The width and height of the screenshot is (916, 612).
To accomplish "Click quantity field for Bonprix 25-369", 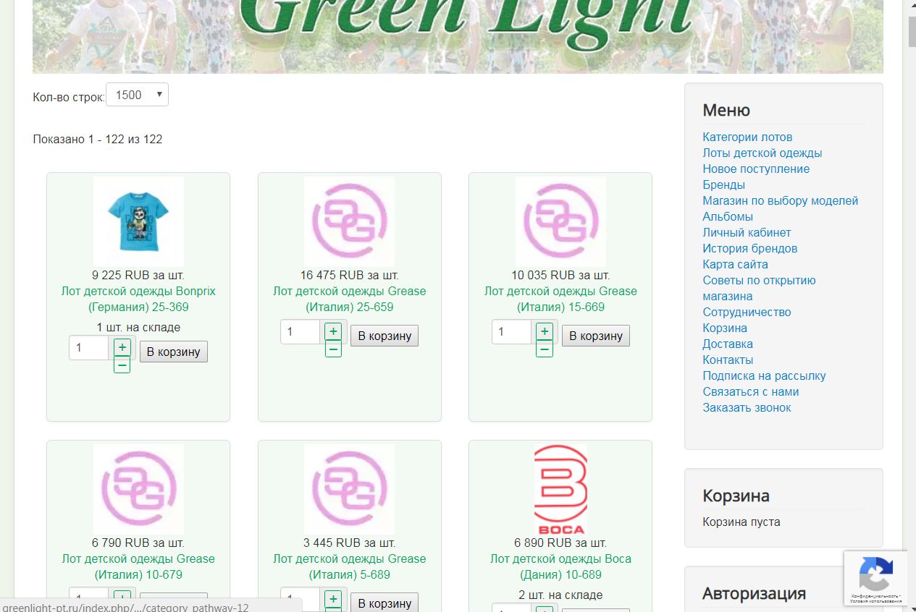I will (89, 348).
